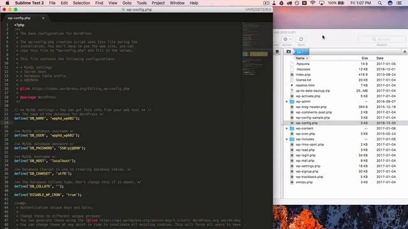This screenshot has width=408, height=229.
Task: Open Spotlight search in the menu bar
Action: pos(380,3)
